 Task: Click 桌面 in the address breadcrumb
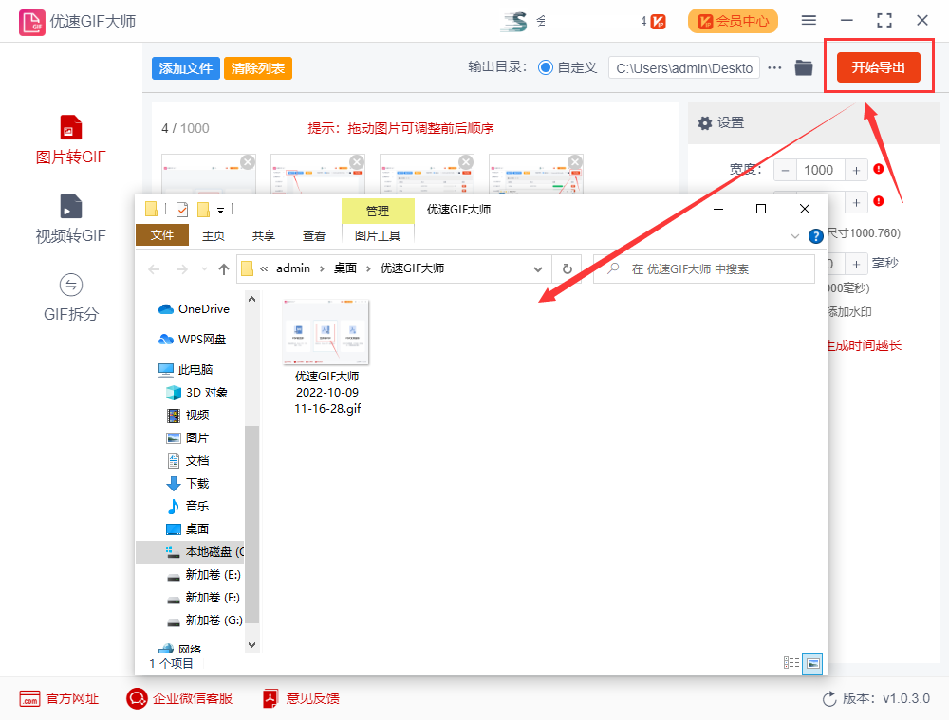[345, 268]
